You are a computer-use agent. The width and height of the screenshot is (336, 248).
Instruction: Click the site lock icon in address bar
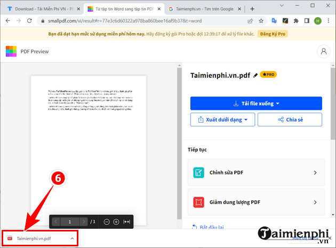(43, 21)
